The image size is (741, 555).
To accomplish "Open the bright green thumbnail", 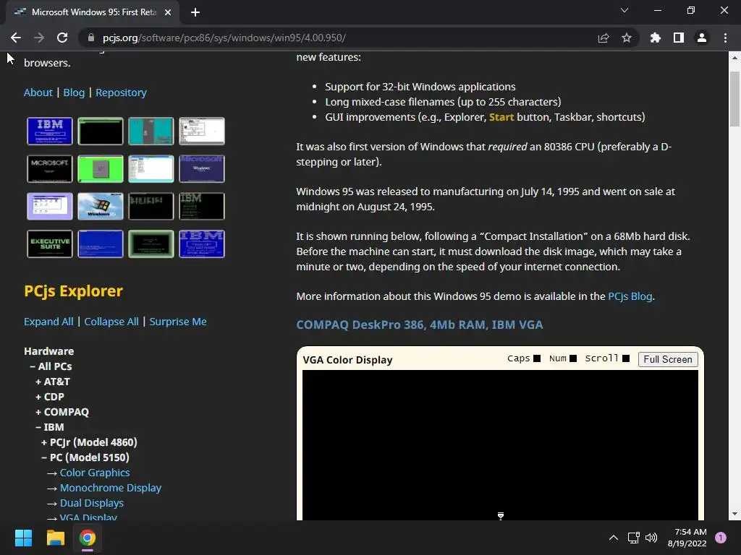I will pos(101,168).
